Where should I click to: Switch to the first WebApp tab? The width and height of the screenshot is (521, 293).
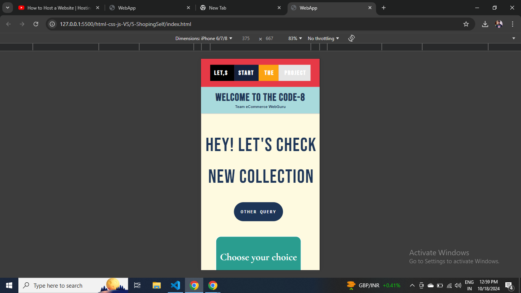[x=150, y=8]
